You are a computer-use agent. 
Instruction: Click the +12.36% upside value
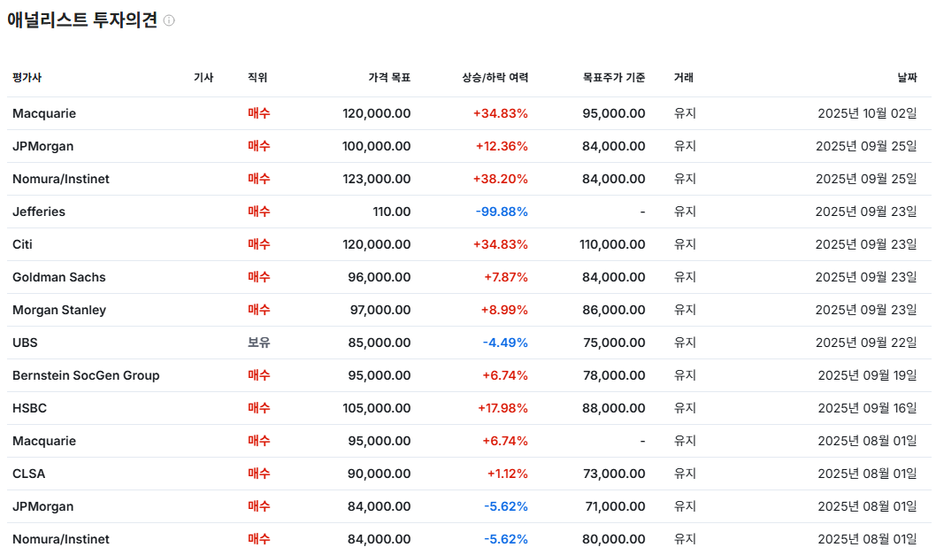pos(502,146)
